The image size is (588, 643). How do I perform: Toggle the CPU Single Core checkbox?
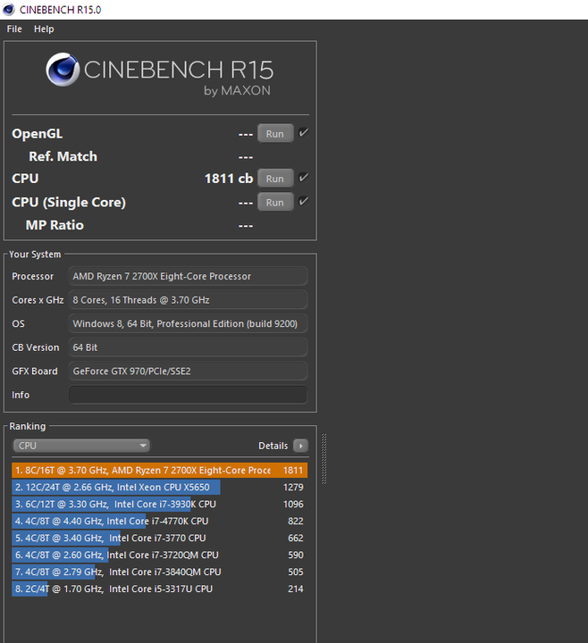click(303, 201)
